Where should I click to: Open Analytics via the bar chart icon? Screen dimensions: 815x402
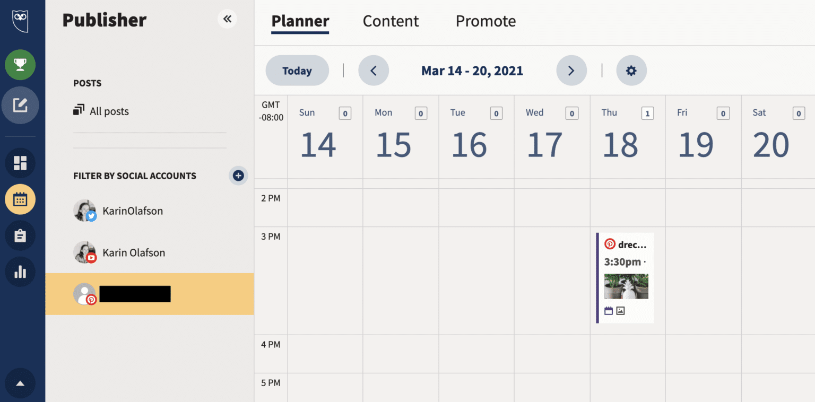20,272
